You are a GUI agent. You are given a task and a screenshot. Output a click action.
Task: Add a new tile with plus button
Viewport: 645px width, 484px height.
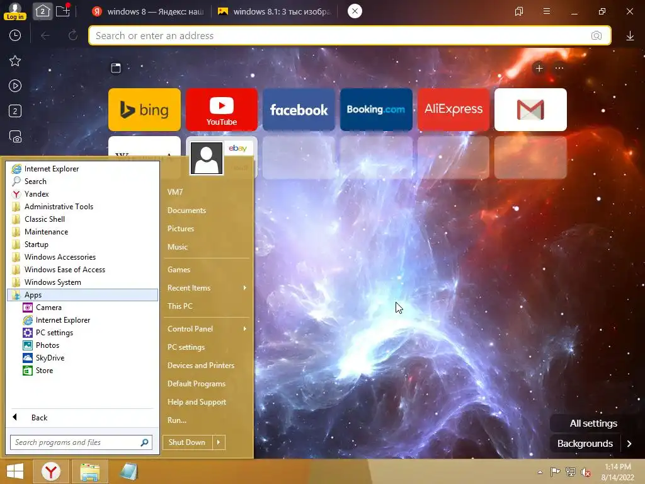tap(539, 68)
